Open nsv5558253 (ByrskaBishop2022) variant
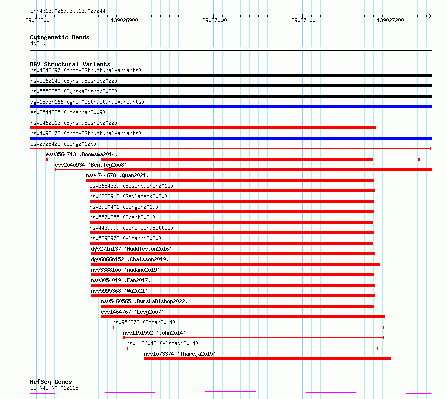This screenshot has height=399, width=446. point(74,91)
